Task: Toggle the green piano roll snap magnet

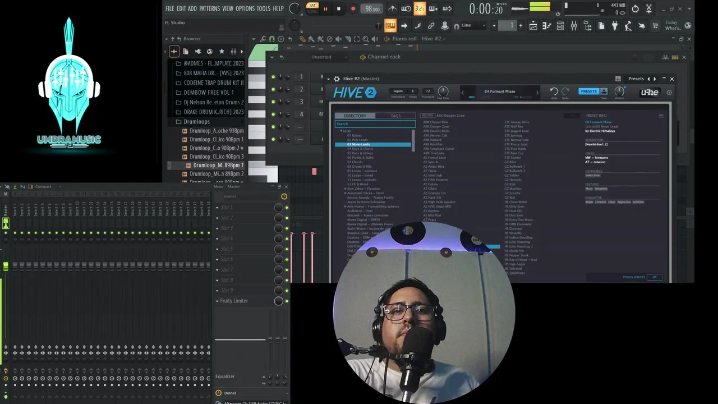Action: click(272, 39)
